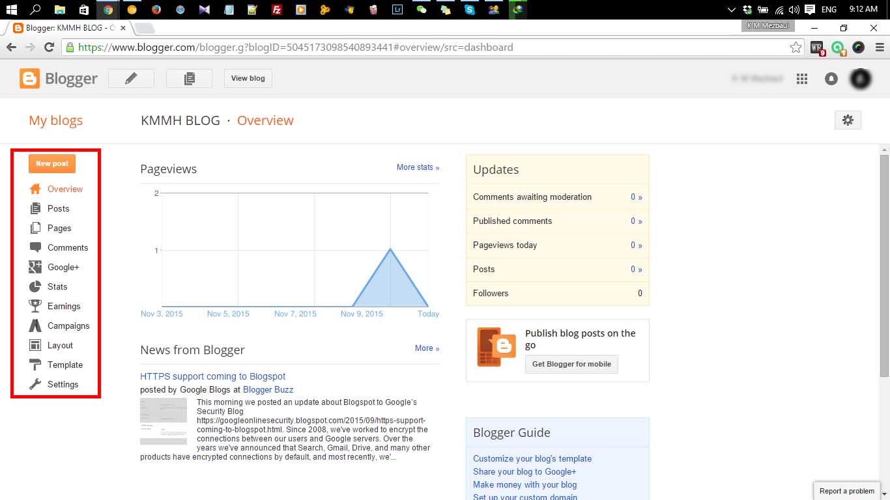
Task: Open the Comments section
Action: tap(68, 247)
